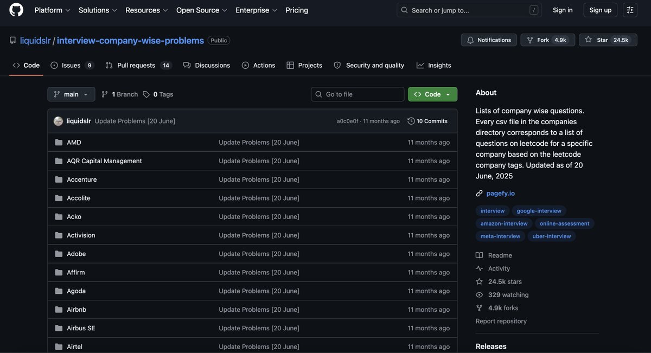Click the amazon-interview topic tag
The image size is (651, 353).
[504, 223]
